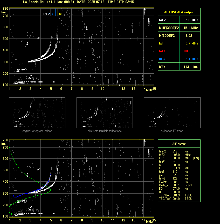Click the Ewidth '84' value

point(176,182)
